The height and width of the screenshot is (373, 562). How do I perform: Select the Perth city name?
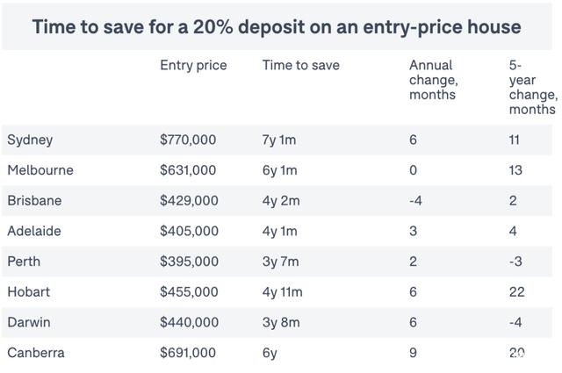pos(24,262)
